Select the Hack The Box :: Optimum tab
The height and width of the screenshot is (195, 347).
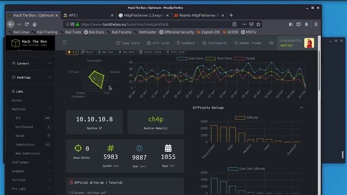point(33,15)
